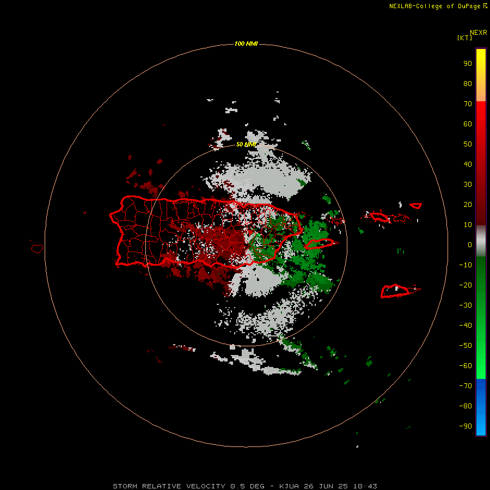Click the -70 value on the velocity scale
Viewport: 490px width, 490px height.
coord(465,386)
